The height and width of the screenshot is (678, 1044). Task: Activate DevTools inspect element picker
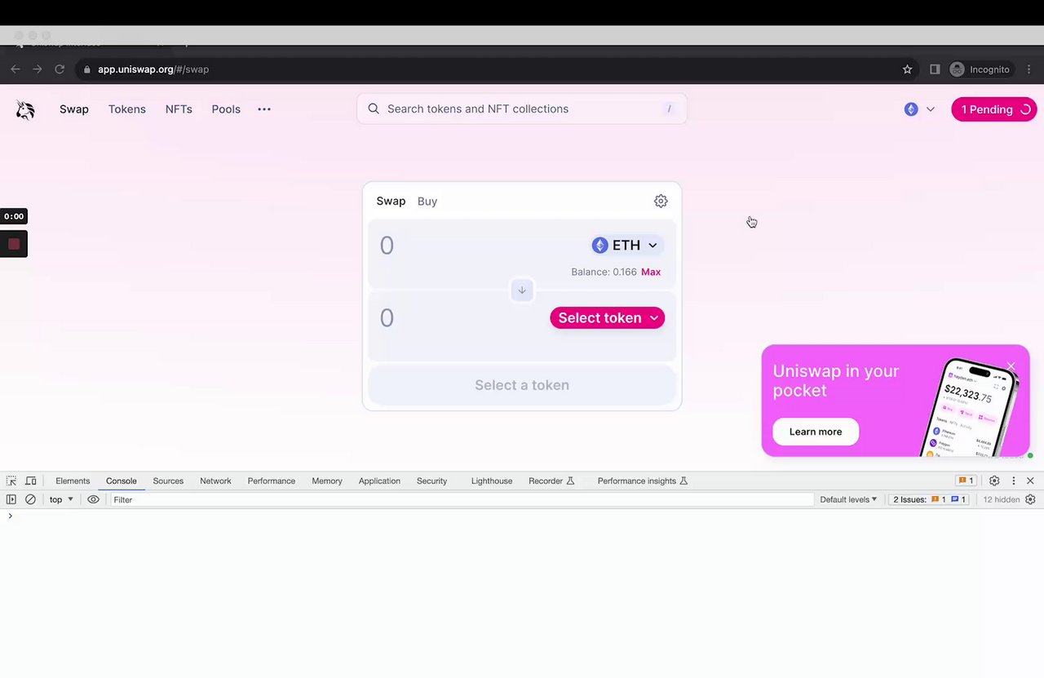point(11,481)
